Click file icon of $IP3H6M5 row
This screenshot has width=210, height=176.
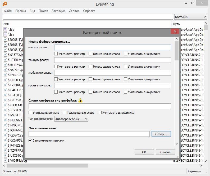pos(5,130)
